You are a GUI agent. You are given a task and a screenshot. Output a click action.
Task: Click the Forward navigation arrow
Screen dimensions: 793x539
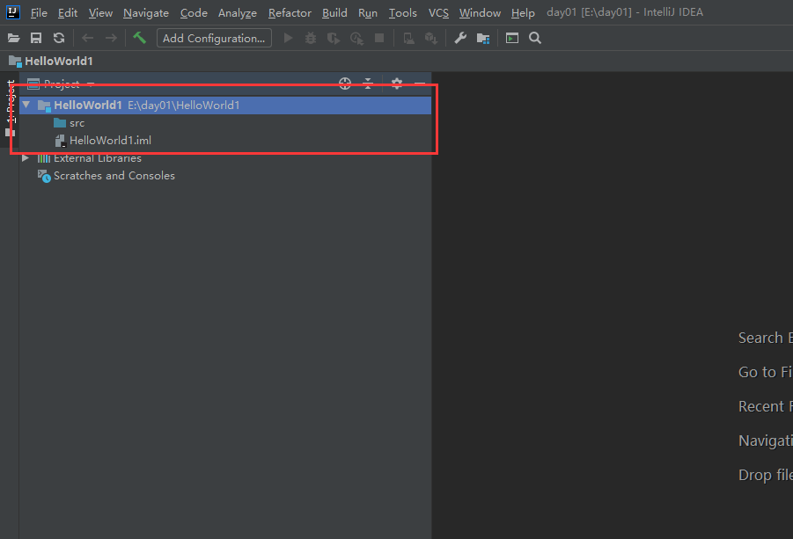(x=111, y=38)
